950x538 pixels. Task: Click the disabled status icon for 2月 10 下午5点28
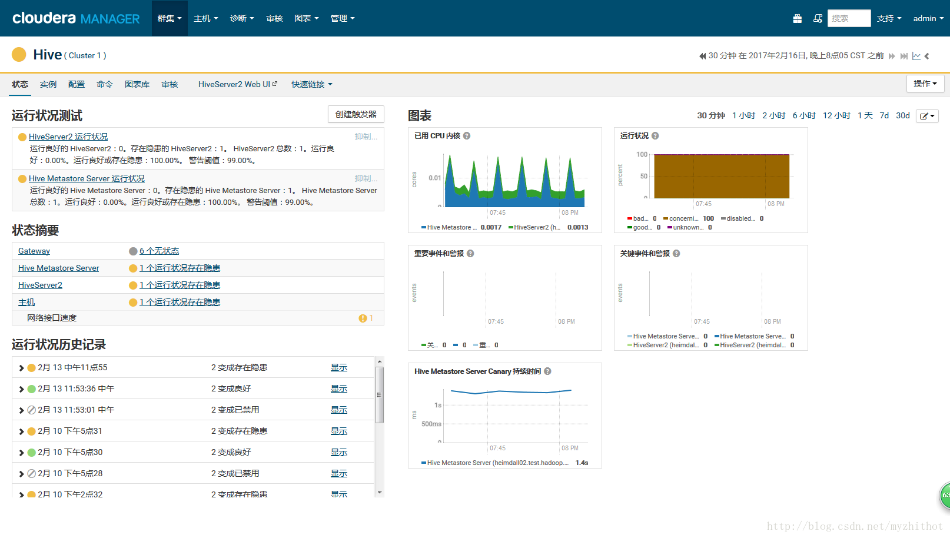(x=32, y=474)
